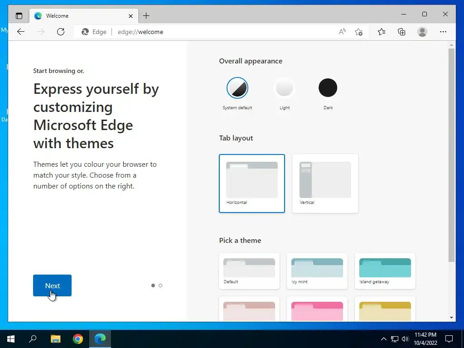This screenshot has width=464, height=348.
Task: Click scrollbar down arrow
Action: coord(451,318)
